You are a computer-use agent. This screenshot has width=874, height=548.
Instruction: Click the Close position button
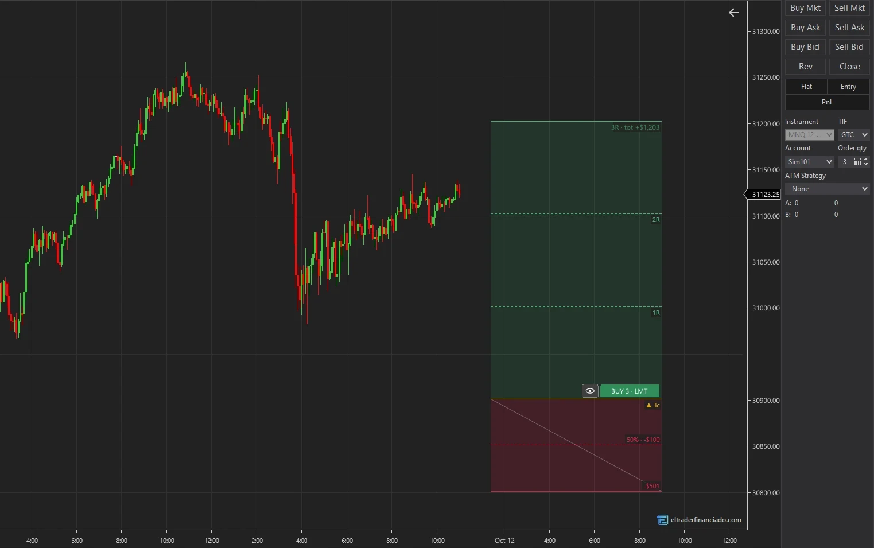(849, 67)
